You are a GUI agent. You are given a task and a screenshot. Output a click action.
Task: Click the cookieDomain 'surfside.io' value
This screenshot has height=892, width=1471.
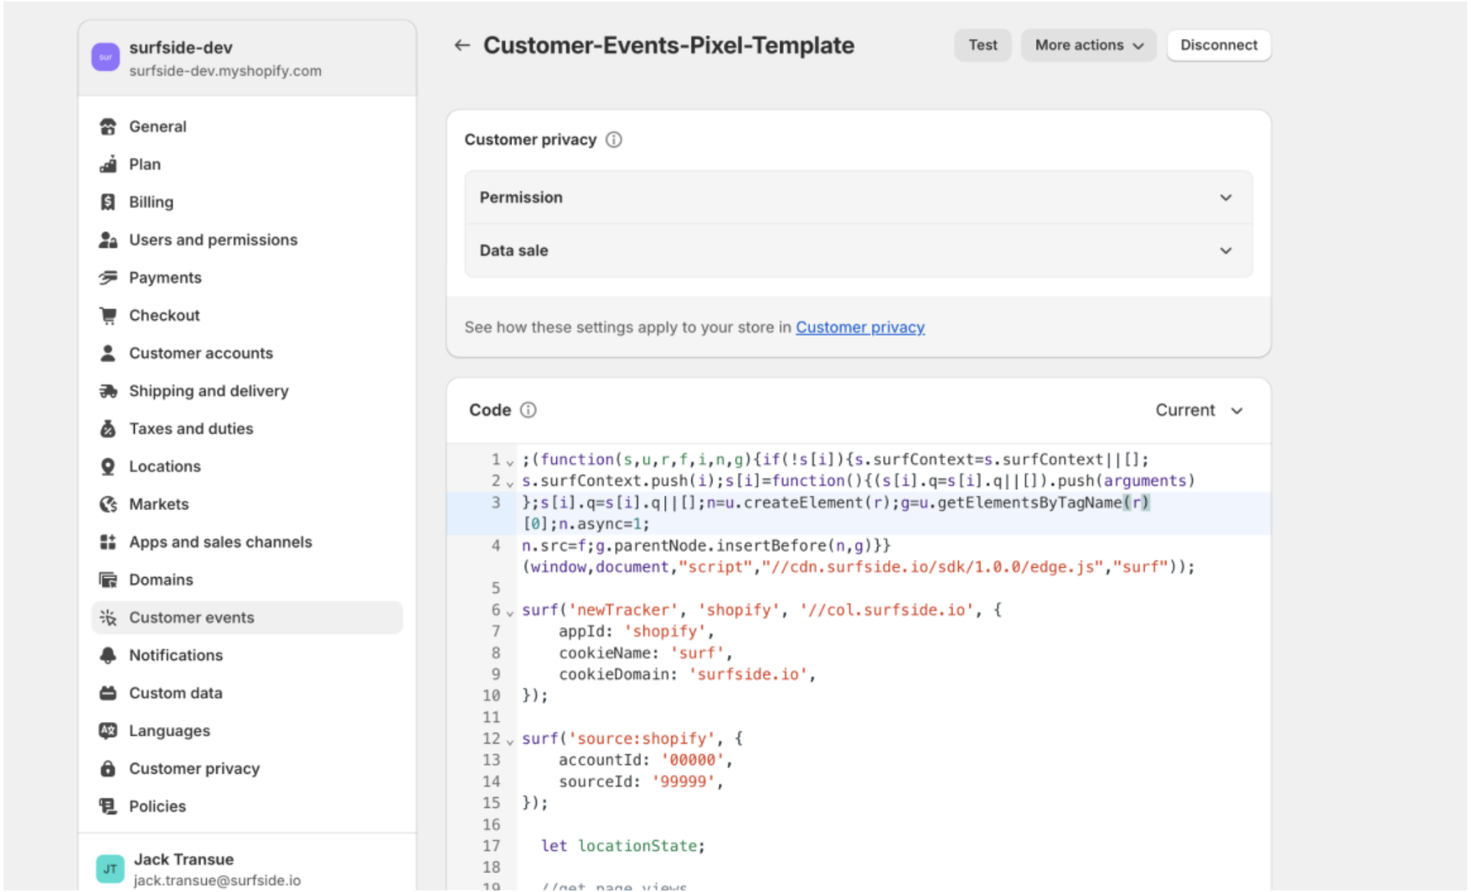coord(748,674)
